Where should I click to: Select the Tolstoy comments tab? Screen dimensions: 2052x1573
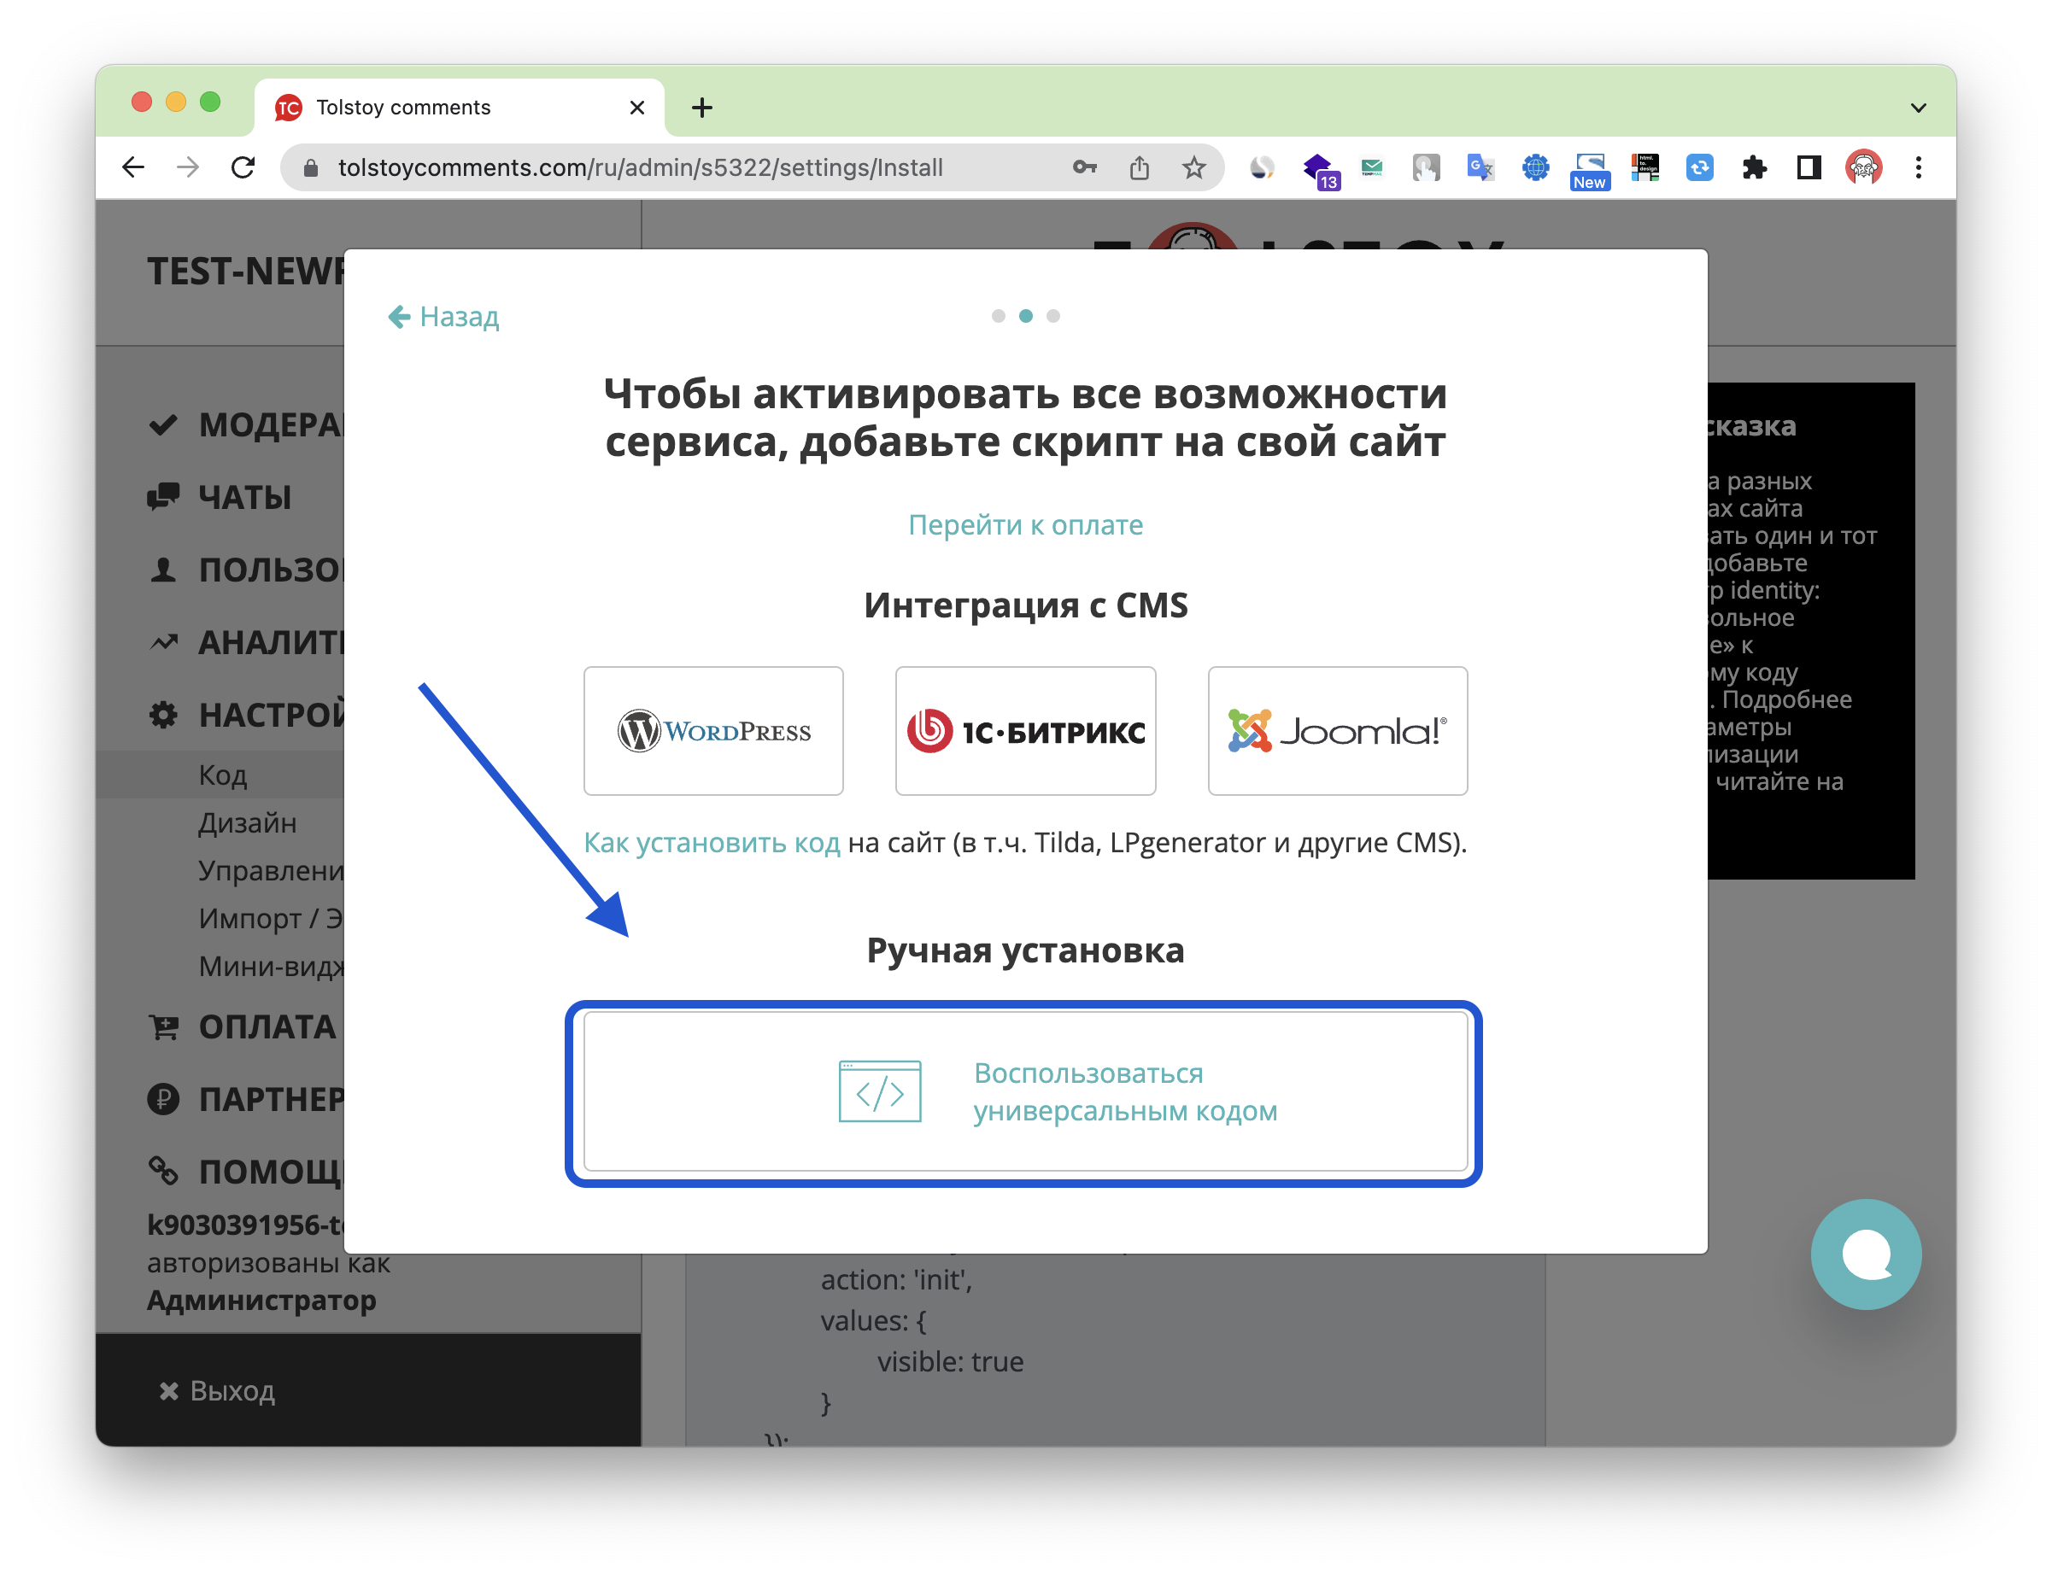[459, 108]
